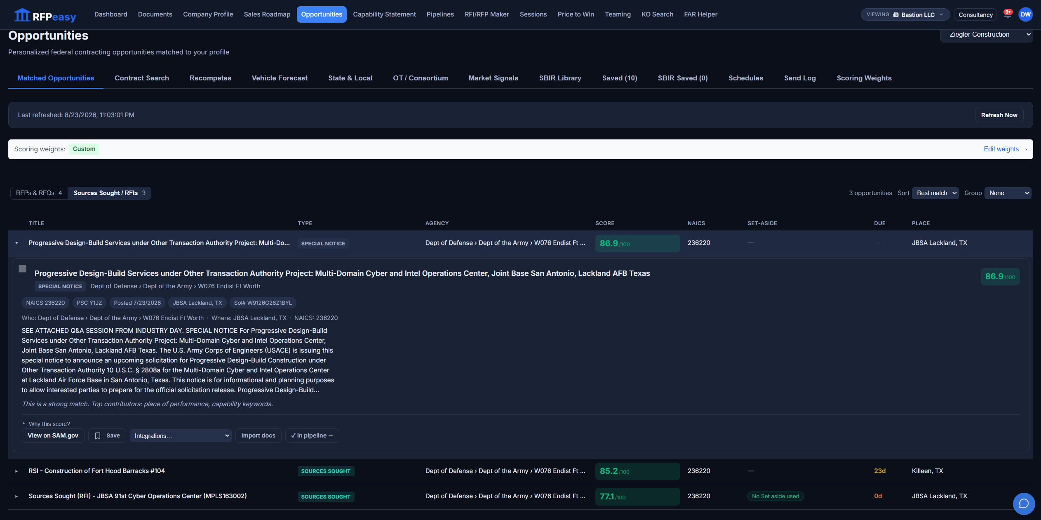Screen dimensions: 1041x520
Task: Expand the RSI Fort Hood Barracks row
Action: coord(16,471)
